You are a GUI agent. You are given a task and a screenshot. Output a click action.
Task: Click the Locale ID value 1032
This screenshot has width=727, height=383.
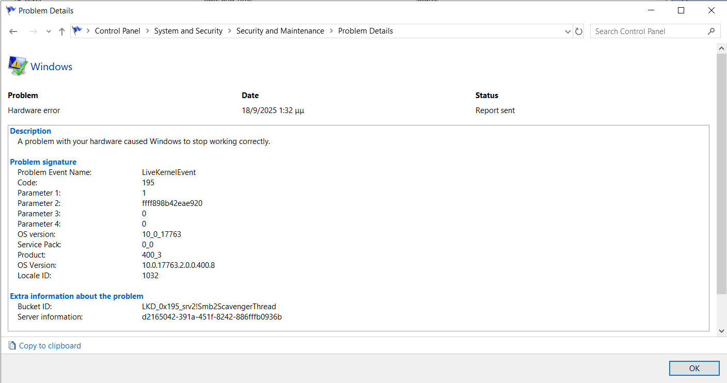click(150, 276)
